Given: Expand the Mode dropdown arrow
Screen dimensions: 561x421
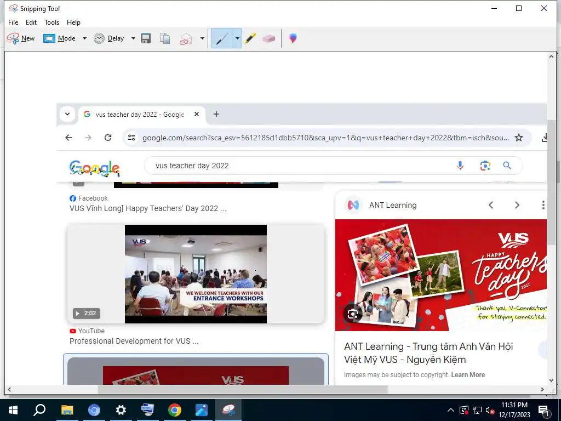Looking at the screenshot, I should click(x=84, y=38).
